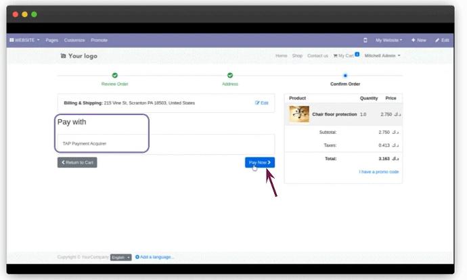Select the Confirm Order step indicator
This screenshot has height=280, width=467.
click(345, 76)
